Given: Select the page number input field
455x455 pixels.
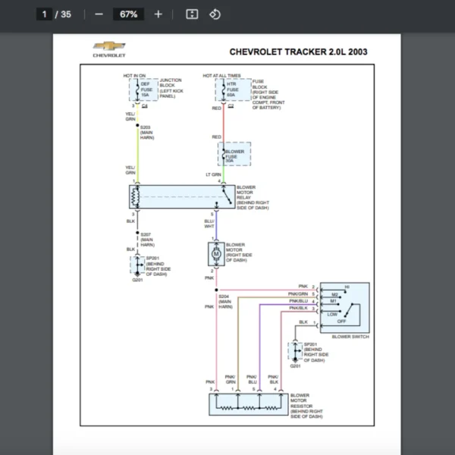Looking at the screenshot, I should point(45,14).
